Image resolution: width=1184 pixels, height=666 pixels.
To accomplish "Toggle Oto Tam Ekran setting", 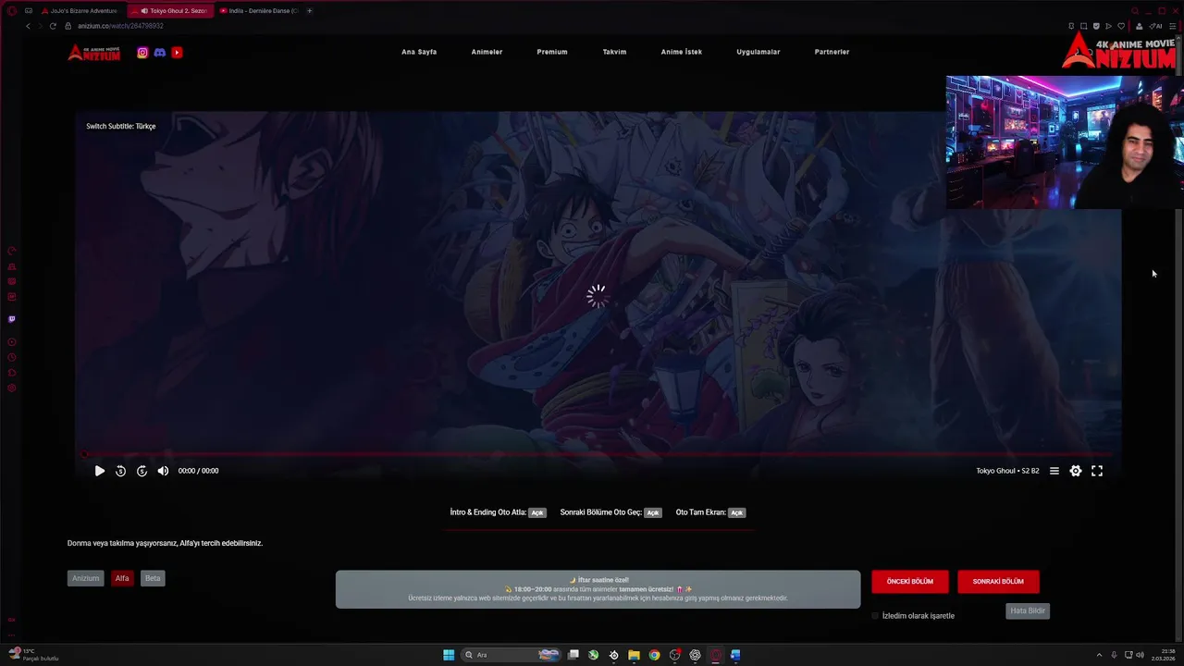I will [736, 512].
